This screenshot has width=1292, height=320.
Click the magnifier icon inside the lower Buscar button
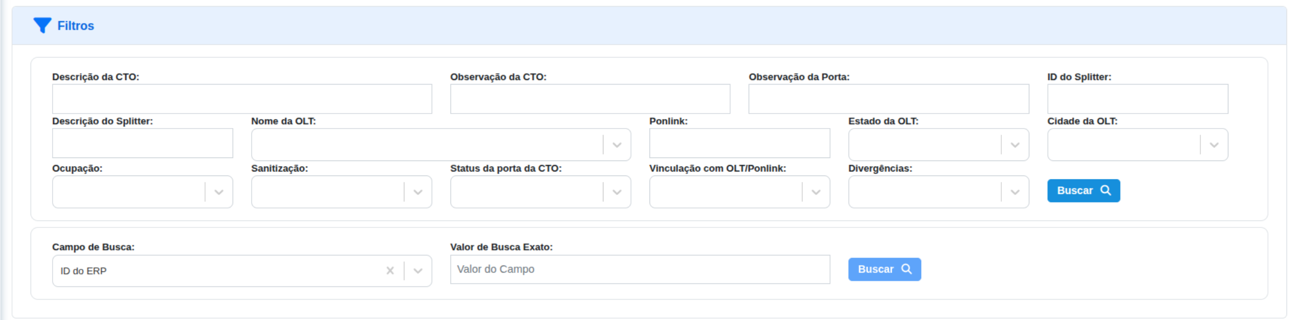908,269
